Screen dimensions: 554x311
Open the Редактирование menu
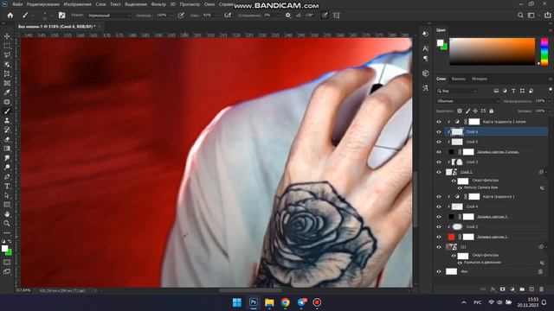coord(43,4)
